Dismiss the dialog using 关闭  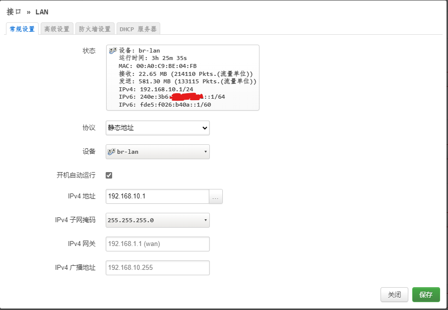tap(394, 294)
